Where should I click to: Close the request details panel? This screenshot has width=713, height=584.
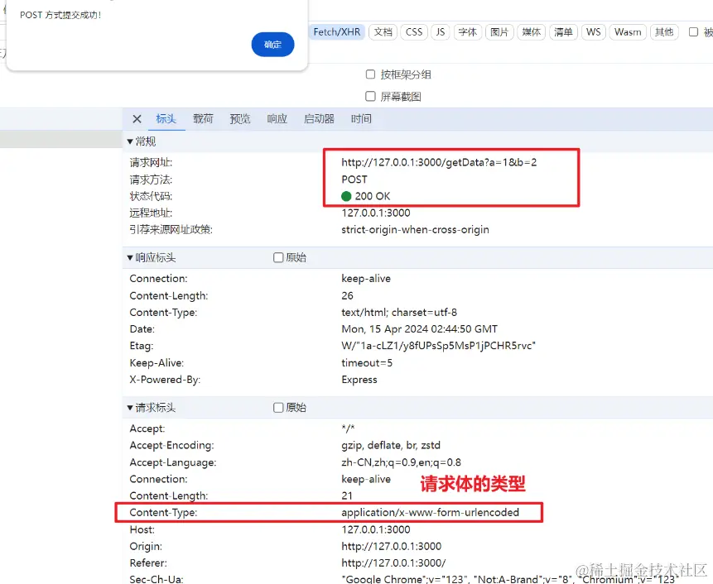click(x=137, y=119)
